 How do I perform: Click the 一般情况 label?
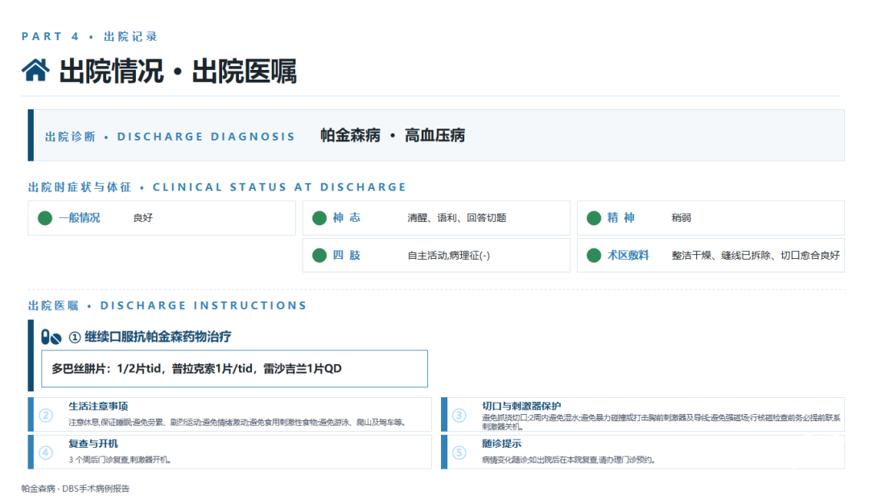tap(79, 218)
